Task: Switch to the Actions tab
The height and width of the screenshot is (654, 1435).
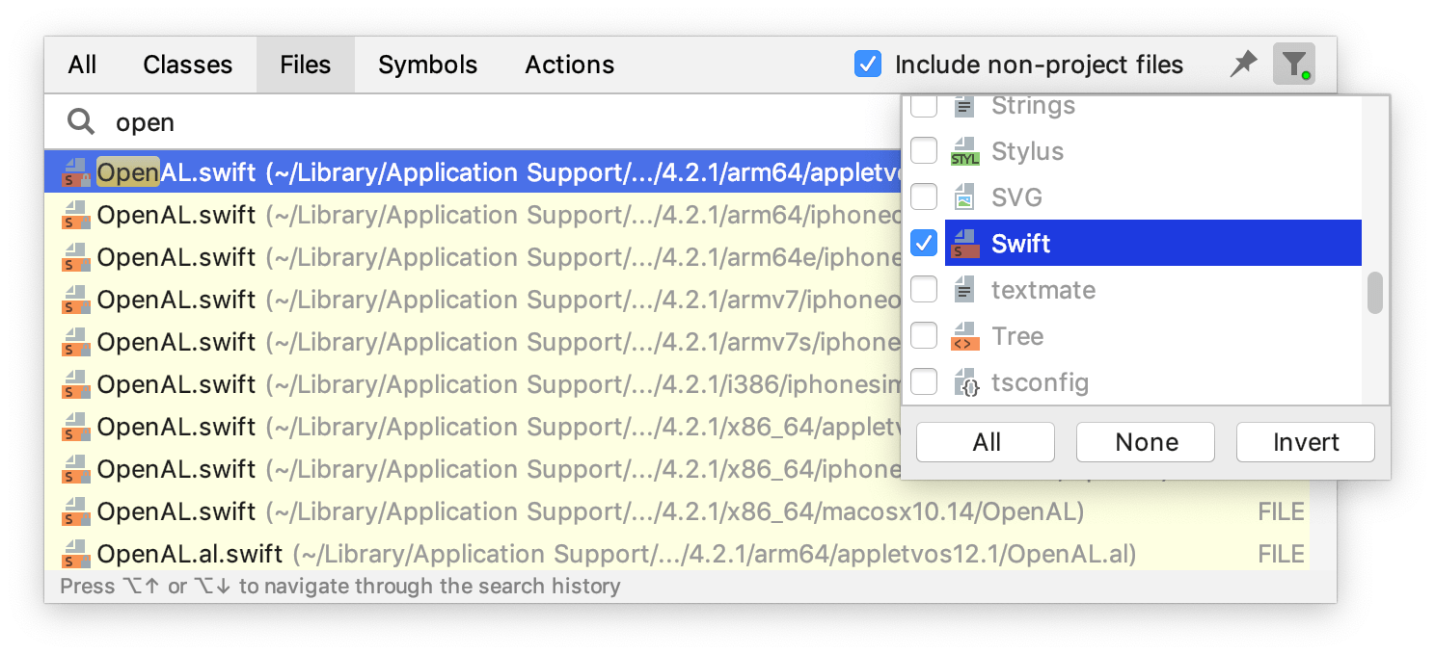Action: (570, 65)
